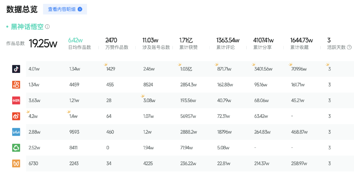Image resolution: width=354 pixels, height=174 pixels.
Task: Click the arrow icon in 查看内容明细
Action: coord(80,9)
